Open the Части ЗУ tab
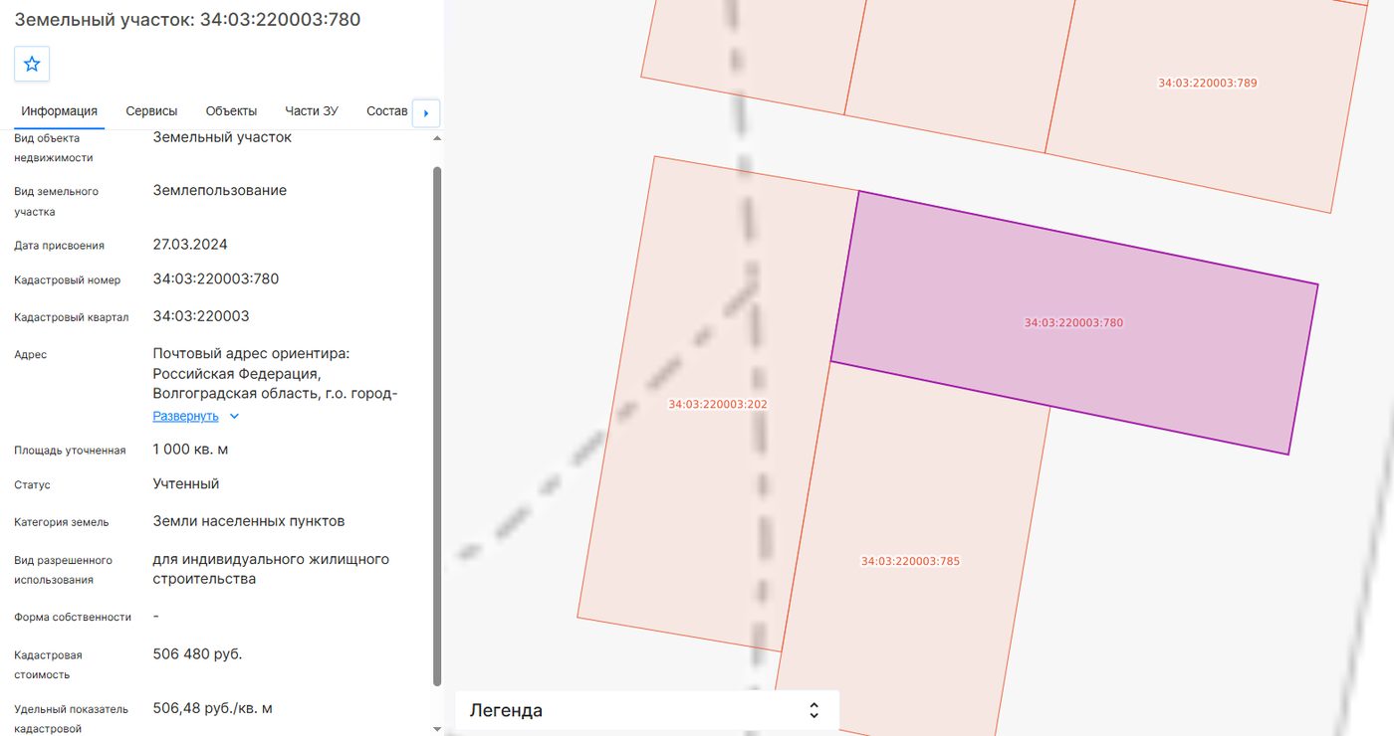The height and width of the screenshot is (736, 1394). click(312, 111)
